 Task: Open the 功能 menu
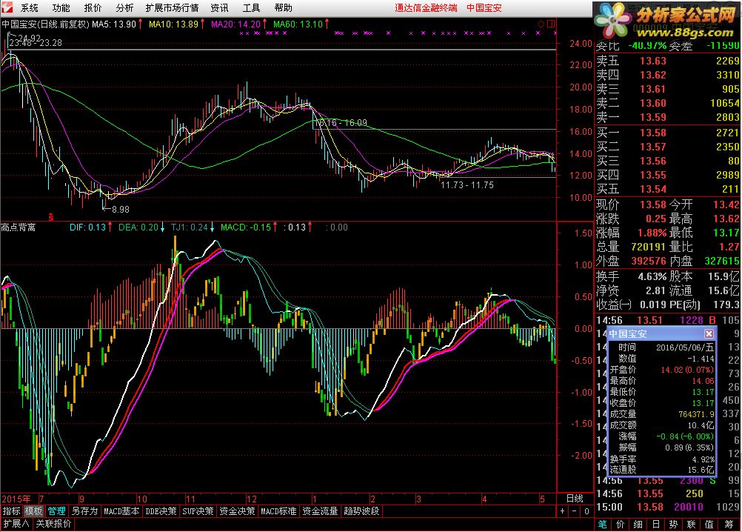click(61, 8)
